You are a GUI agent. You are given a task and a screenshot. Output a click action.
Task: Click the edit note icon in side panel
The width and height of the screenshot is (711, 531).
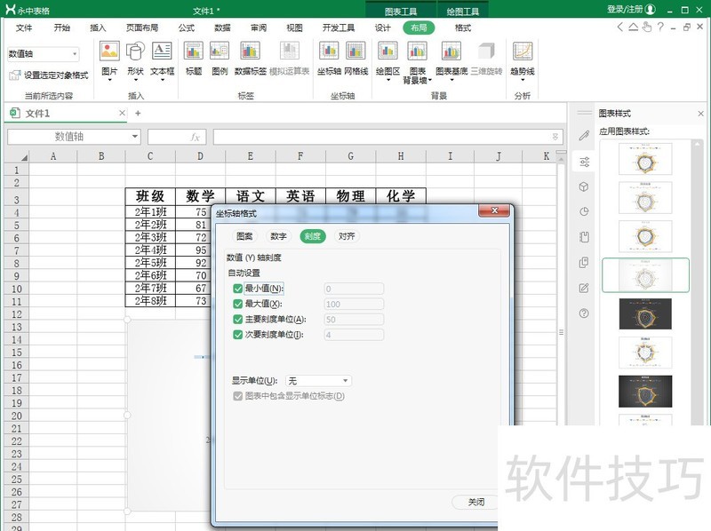[584, 288]
